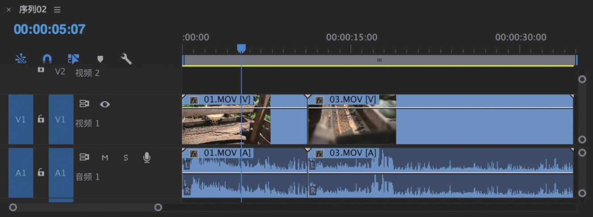The image size is (593, 217).
Task: Toggle insert sequence as nest button
Action: point(21,59)
